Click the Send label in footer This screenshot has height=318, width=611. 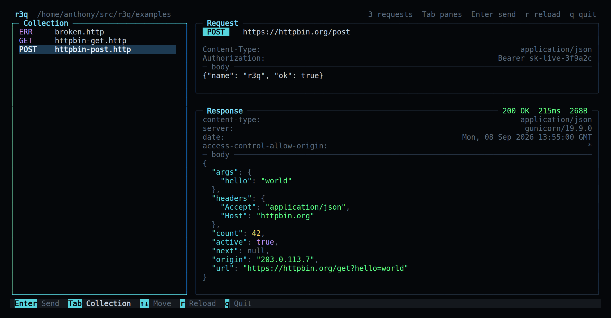pos(50,303)
